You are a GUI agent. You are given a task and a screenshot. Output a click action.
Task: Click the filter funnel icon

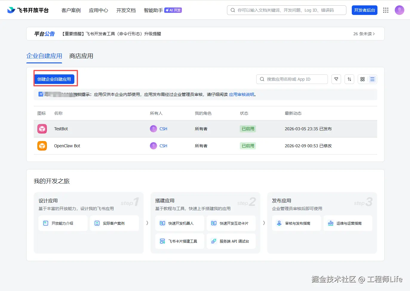[336, 79]
